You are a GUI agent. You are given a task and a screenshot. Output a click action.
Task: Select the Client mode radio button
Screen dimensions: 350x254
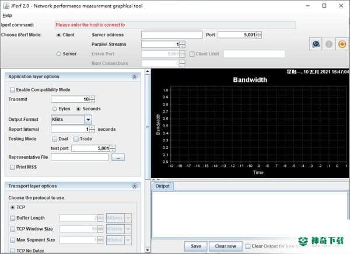pos(58,35)
